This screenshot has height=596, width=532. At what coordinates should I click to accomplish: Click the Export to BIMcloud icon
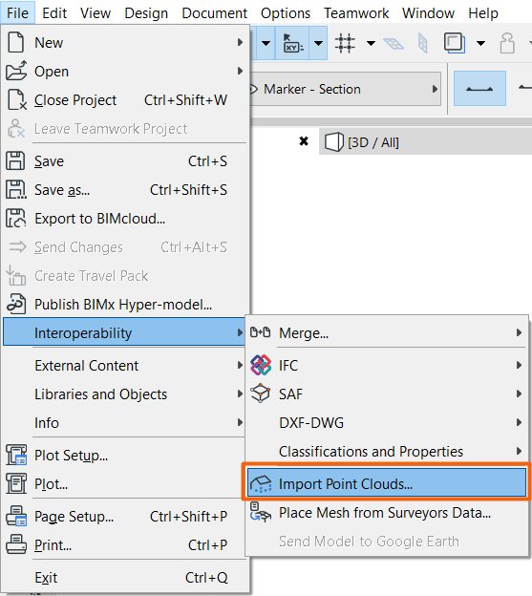point(16,218)
